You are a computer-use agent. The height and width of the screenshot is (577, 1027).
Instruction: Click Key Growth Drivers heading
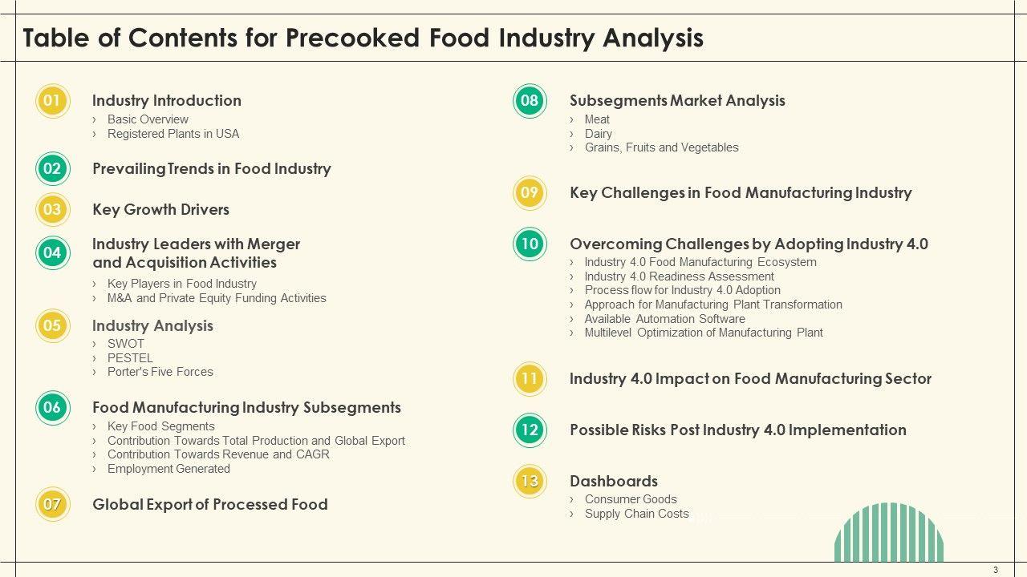pyautogui.click(x=160, y=210)
